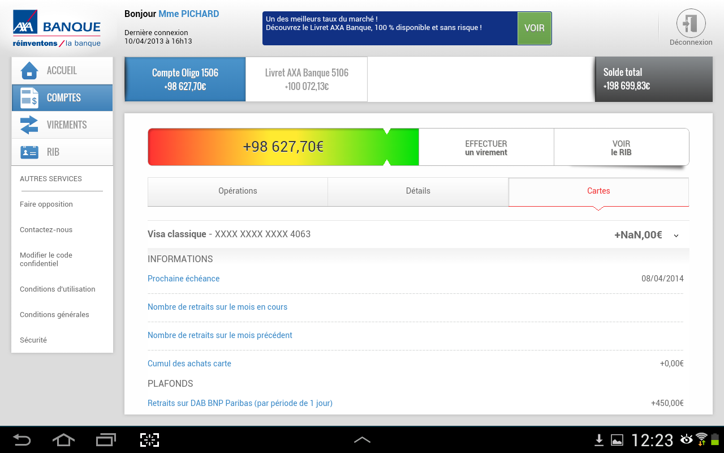Expand the navigation bar up chevron

click(362, 440)
